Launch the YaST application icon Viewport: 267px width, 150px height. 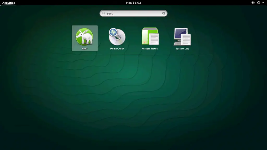[x=85, y=38]
